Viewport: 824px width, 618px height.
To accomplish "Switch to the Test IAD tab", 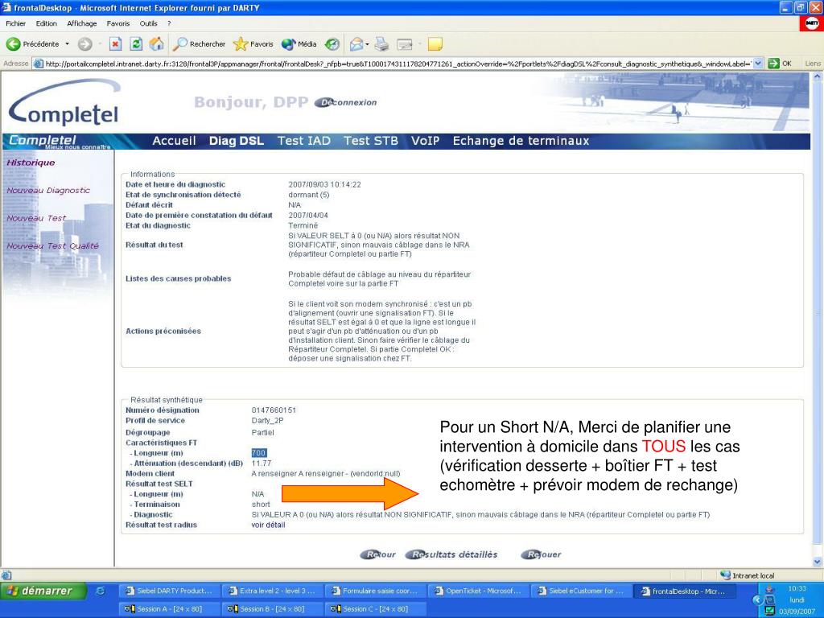I will pos(303,141).
